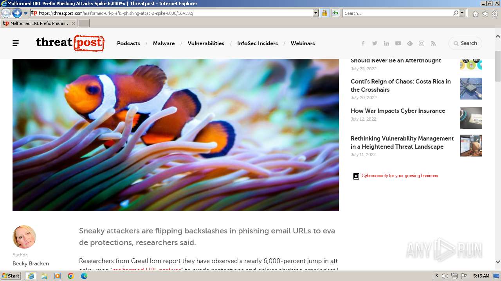Select the Malformed URL Prefix Phishing tab
This screenshot has width=501, height=281.
click(39, 23)
